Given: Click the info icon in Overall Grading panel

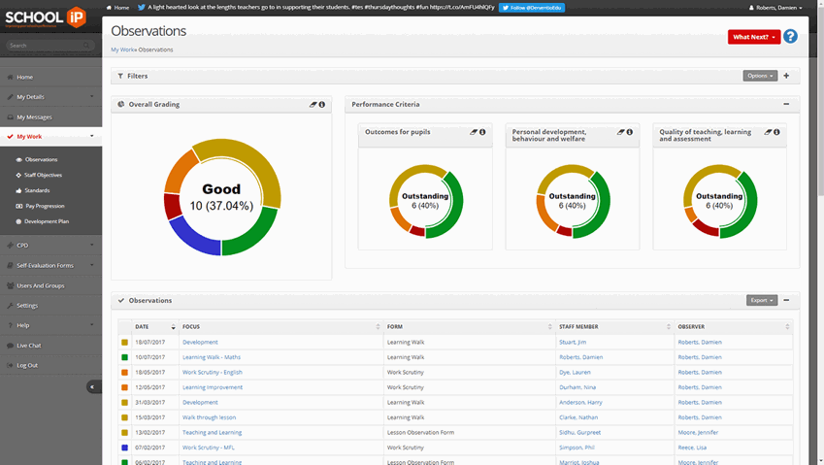Looking at the screenshot, I should (x=321, y=105).
